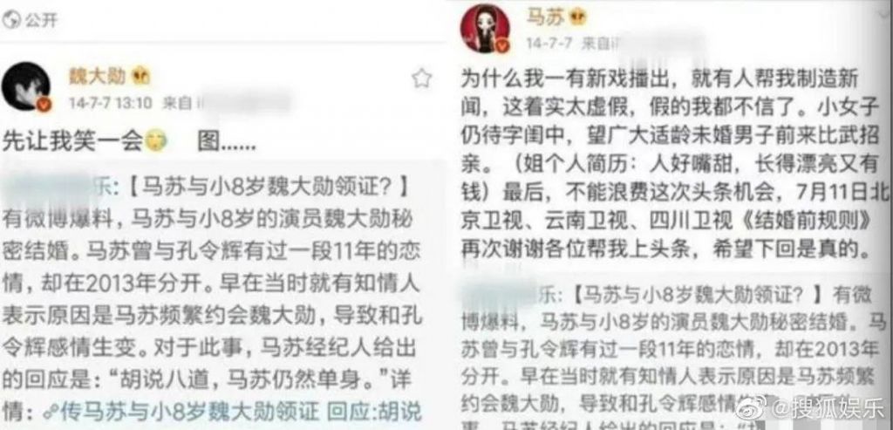The height and width of the screenshot is (430, 893).
Task: Click the crown badge beside 马苏's name
Action: tap(577, 17)
